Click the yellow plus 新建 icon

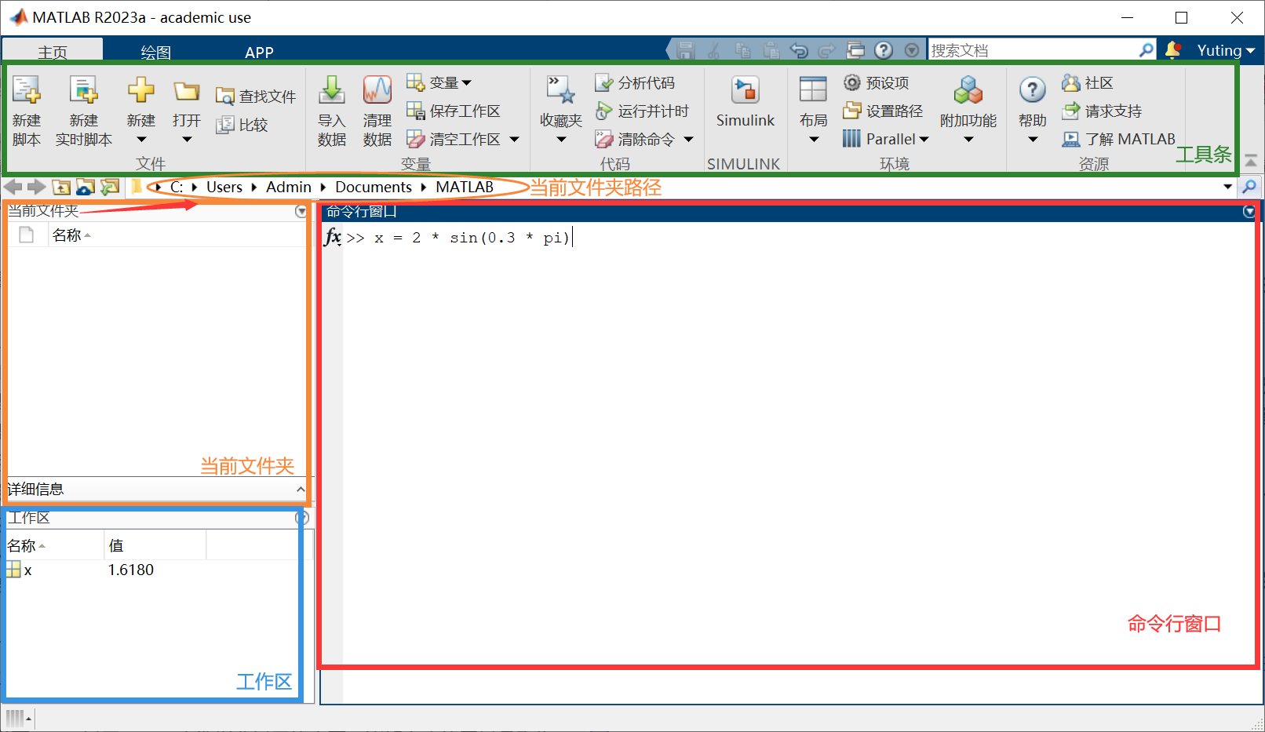(x=141, y=89)
